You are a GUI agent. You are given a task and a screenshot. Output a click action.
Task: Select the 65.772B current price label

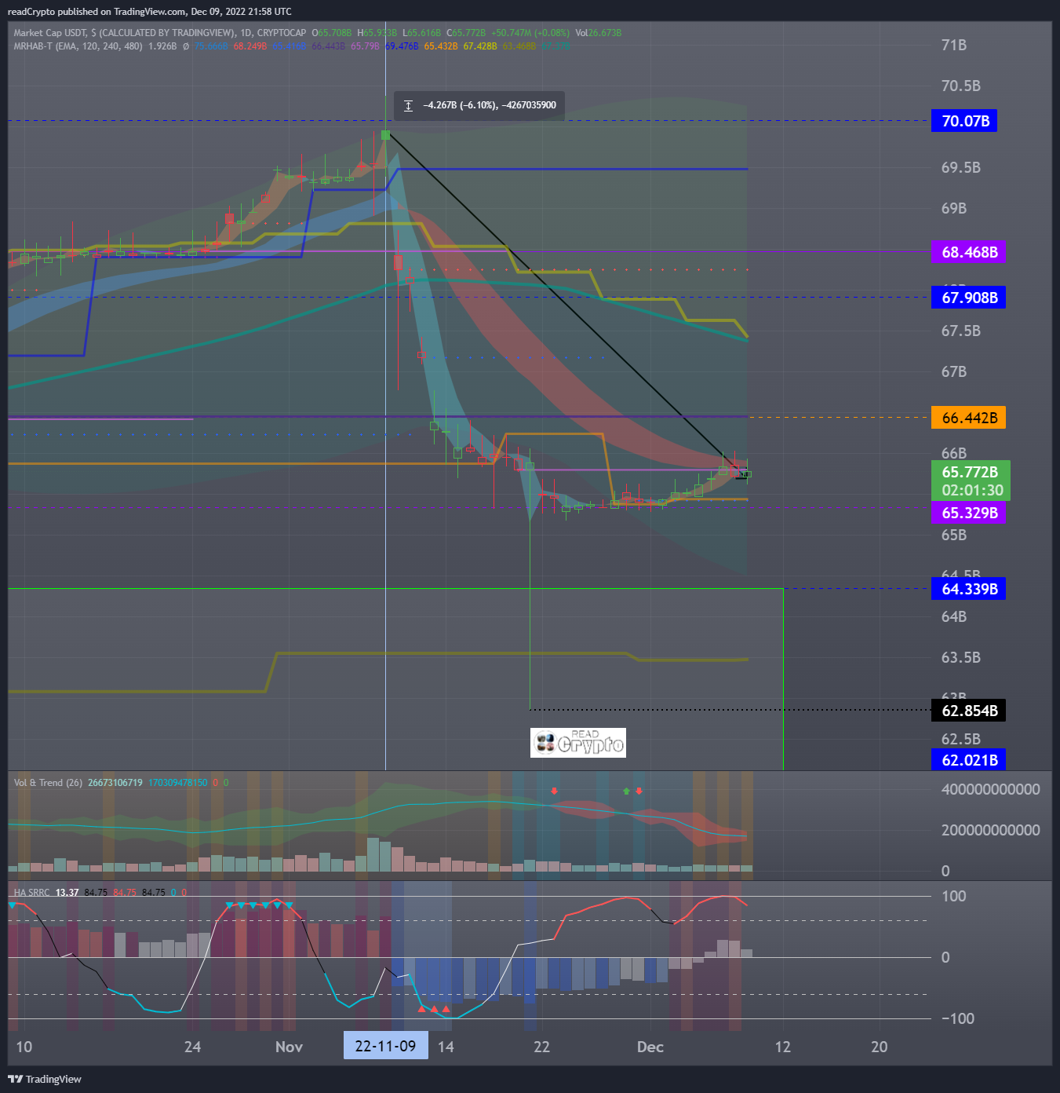[x=971, y=472]
